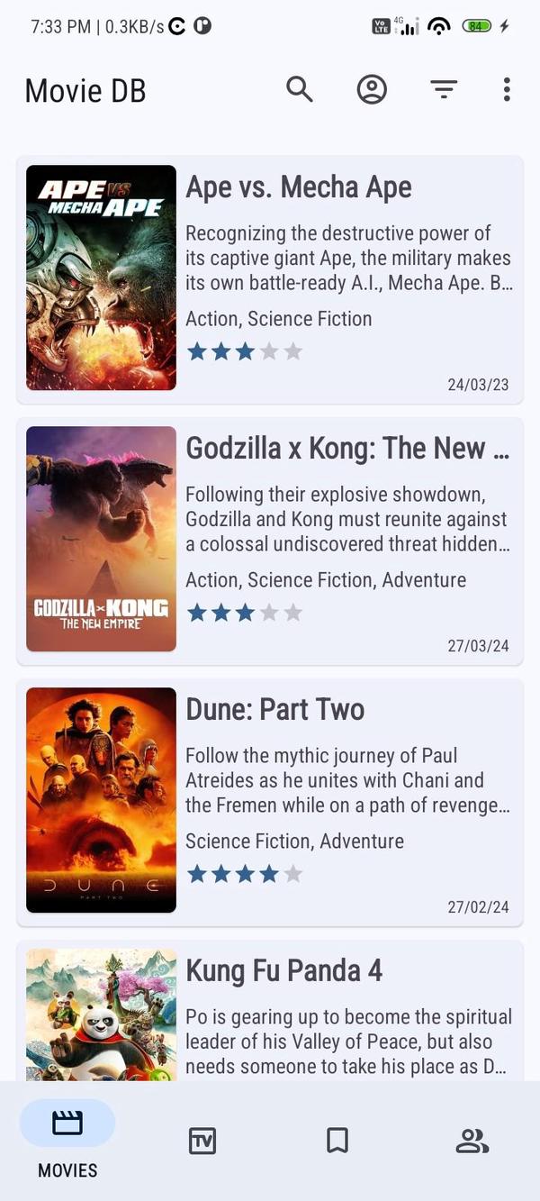Click the Dune: Part Two star rating
540x1201 pixels.
click(x=244, y=874)
